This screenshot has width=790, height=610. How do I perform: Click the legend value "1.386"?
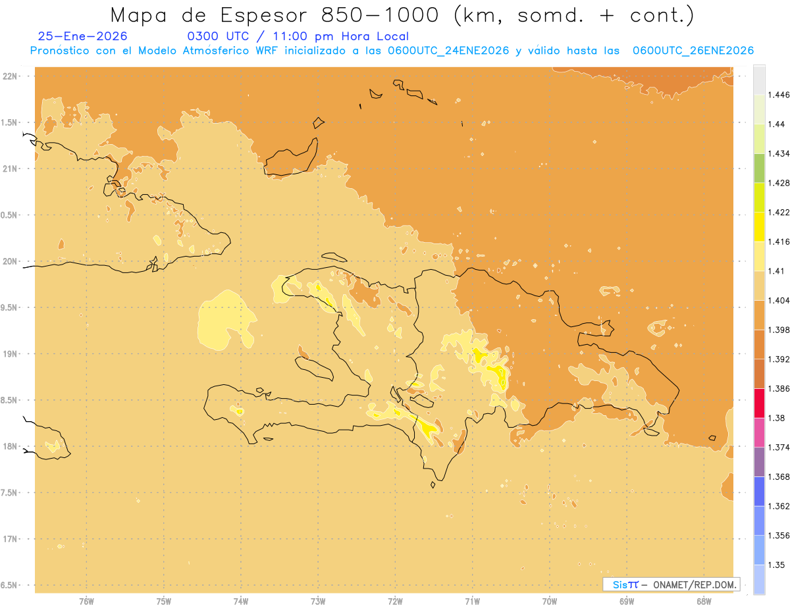point(778,388)
